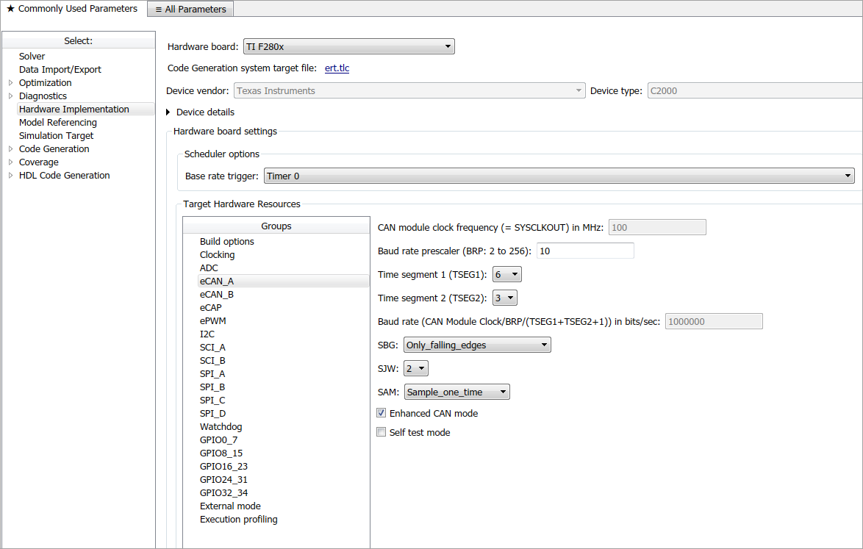Open the Hardware board dropdown
The width and height of the screenshot is (863, 549).
348,47
